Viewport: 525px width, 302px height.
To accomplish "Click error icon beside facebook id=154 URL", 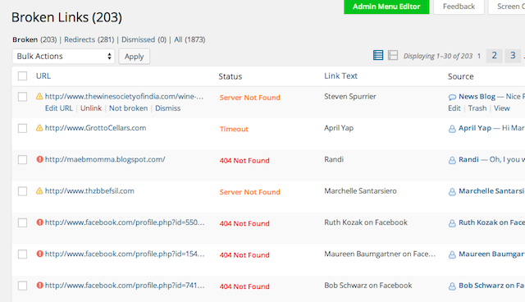I will [40, 254].
